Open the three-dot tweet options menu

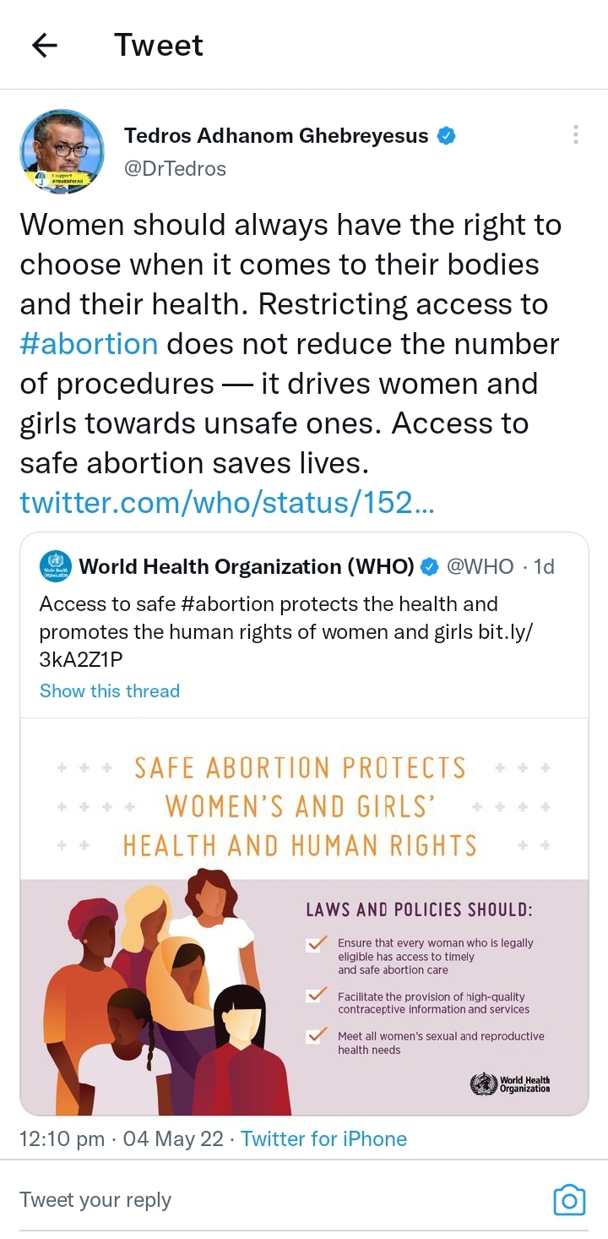(x=575, y=134)
